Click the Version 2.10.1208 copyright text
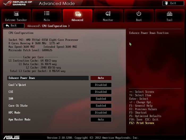This screenshot has height=140, width=186. [93, 138]
